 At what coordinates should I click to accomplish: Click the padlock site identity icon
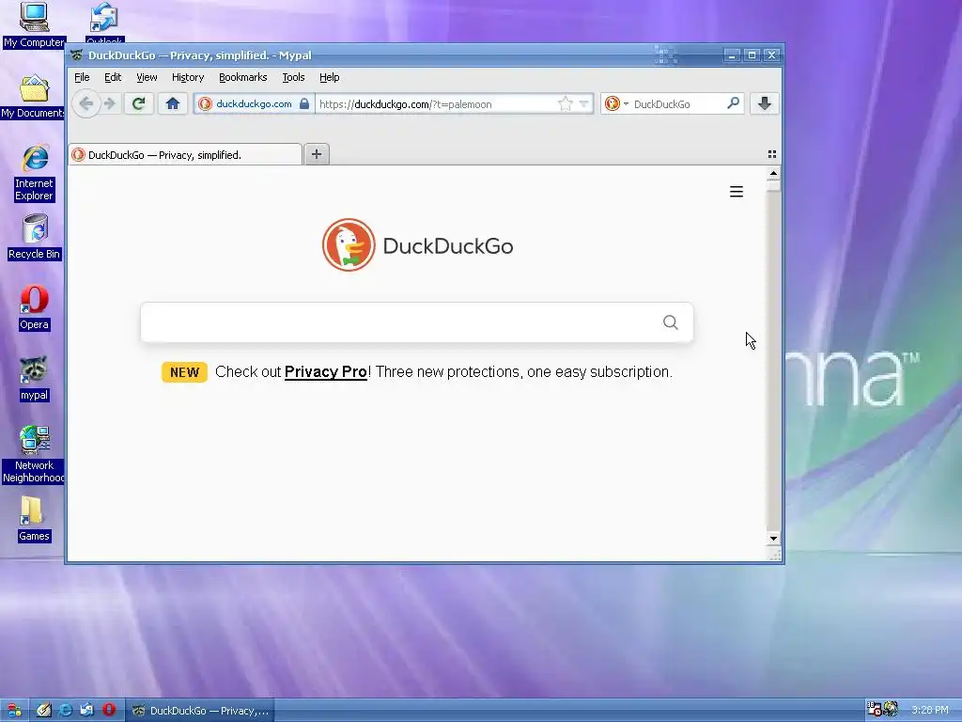tap(304, 103)
